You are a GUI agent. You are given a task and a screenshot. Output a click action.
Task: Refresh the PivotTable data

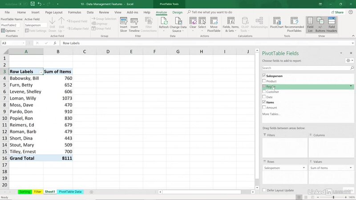click(164, 25)
